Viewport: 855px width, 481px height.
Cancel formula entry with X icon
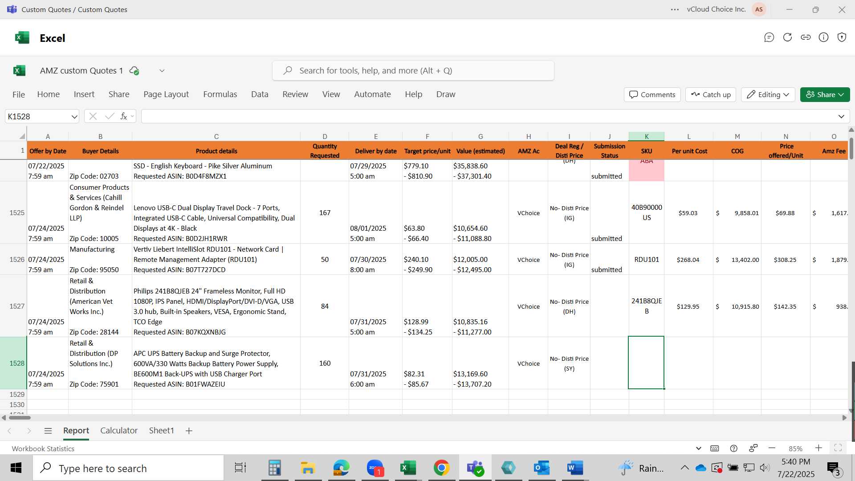pyautogui.click(x=93, y=116)
